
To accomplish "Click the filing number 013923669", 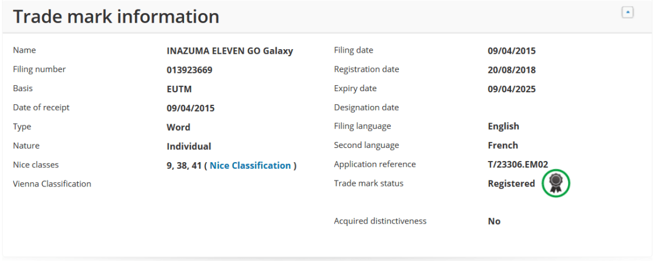I will [189, 70].
